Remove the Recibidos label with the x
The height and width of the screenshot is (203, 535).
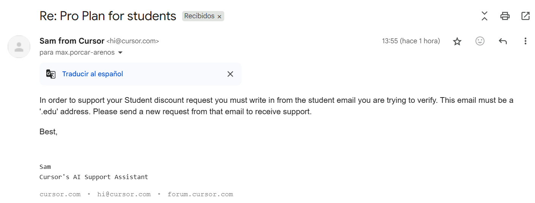point(219,17)
